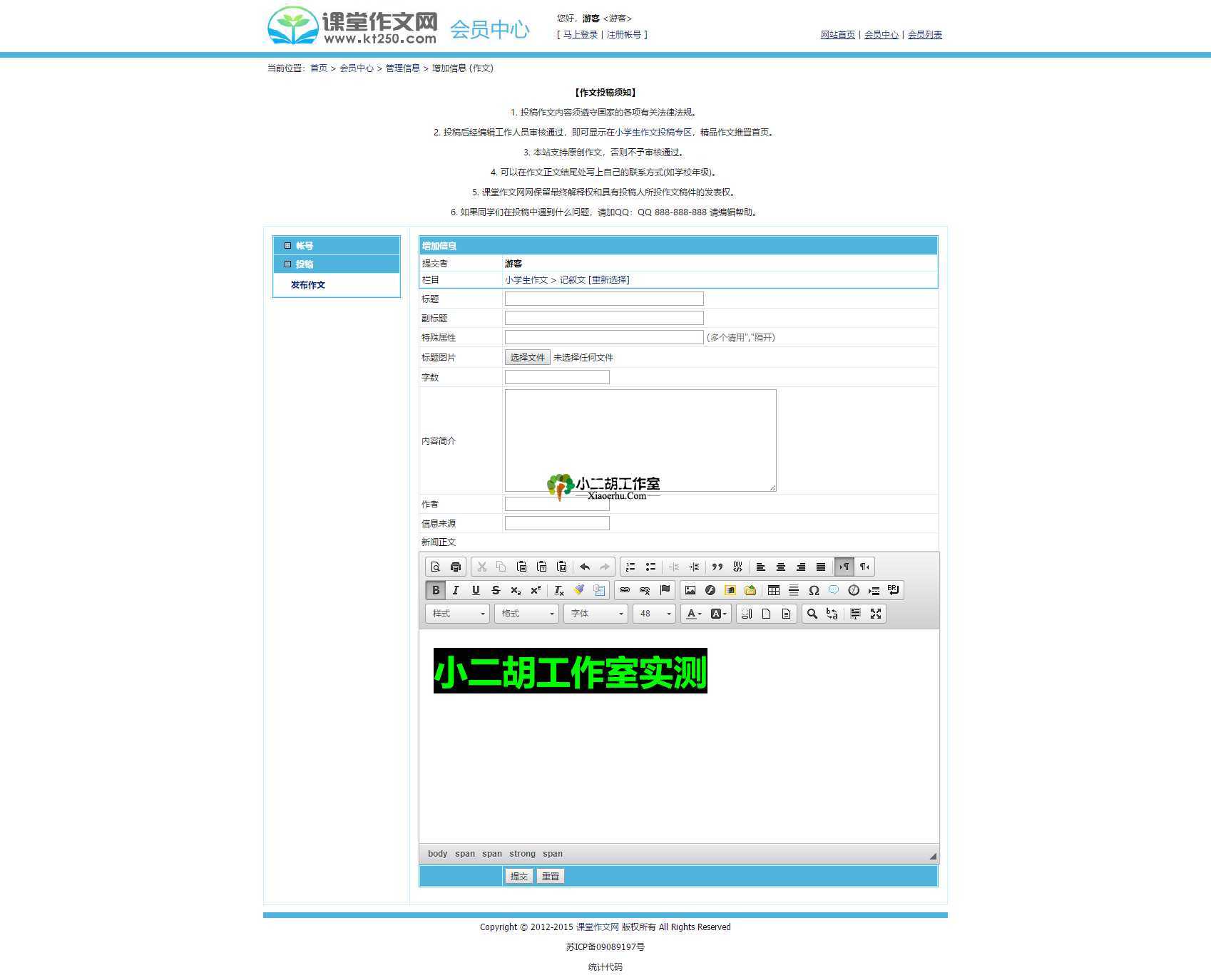1211x975 pixels.
Task: Open the 样式 styles dropdown
Action: coord(457,614)
